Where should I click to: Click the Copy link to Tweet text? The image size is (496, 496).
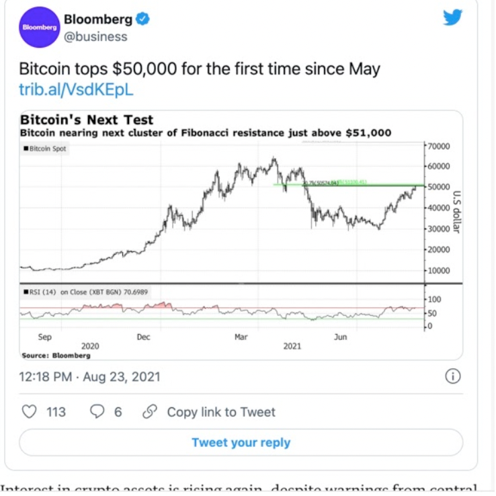click(221, 412)
